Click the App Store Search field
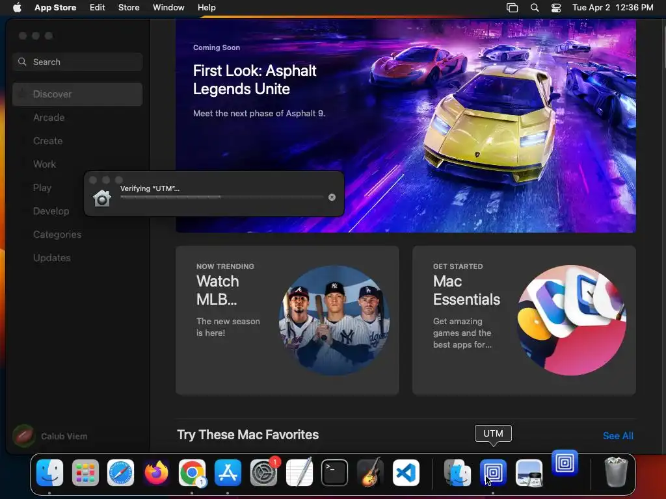666x499 pixels. [77, 62]
